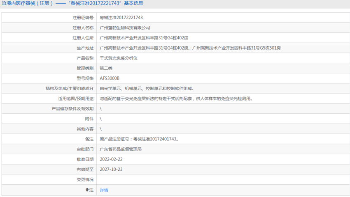Click the '备注' row label
Viewport: 350px width, 197px height.
pyautogui.click(x=89, y=139)
